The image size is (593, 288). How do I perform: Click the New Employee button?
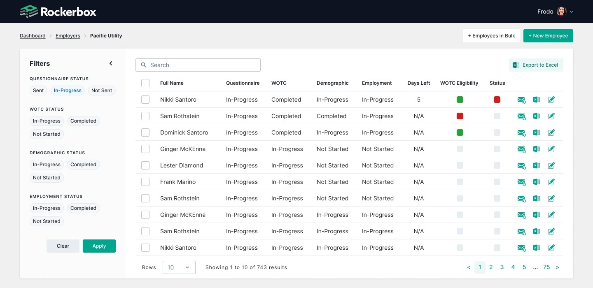548,36
